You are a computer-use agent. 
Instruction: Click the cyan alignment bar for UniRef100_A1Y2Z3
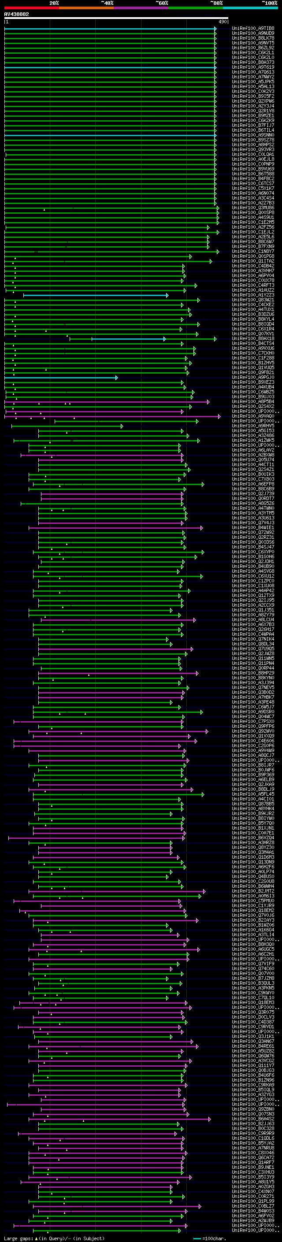[96, 295]
